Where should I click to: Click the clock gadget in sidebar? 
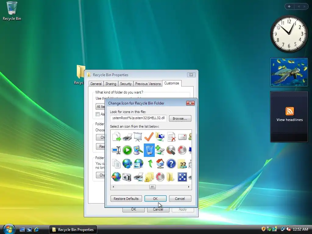[x=289, y=34]
